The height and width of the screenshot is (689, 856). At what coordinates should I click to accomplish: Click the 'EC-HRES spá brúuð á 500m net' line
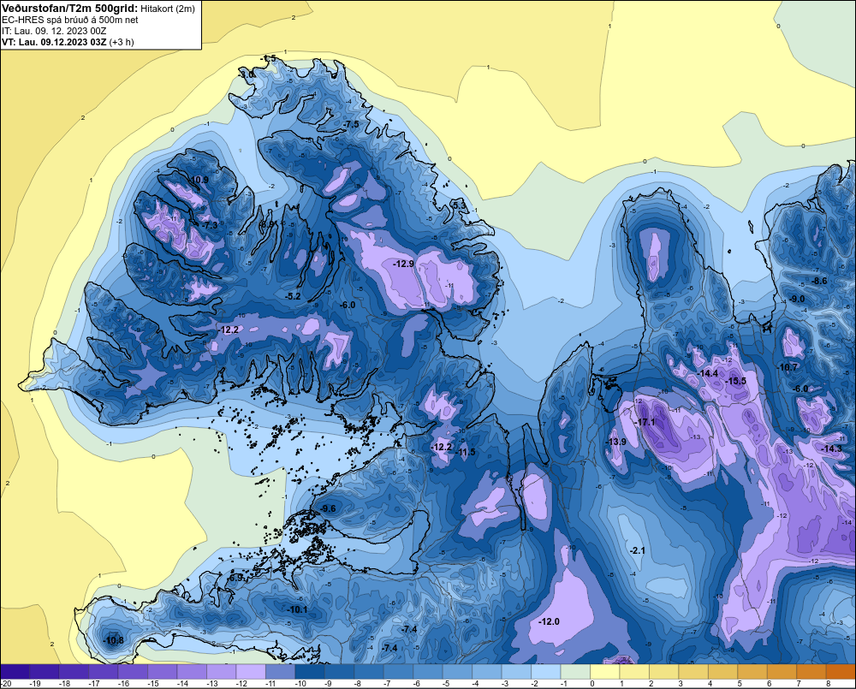(70, 20)
